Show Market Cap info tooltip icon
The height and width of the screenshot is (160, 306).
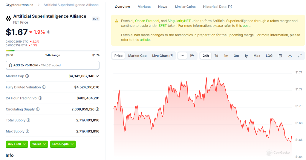click(x=27, y=76)
